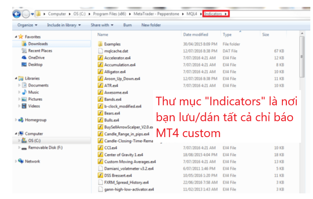Sort by Date modified column header
This screenshot has height=199, width=313.
[x=196, y=34]
